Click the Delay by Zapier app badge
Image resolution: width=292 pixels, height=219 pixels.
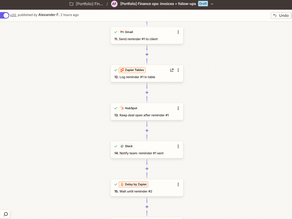point(133,184)
